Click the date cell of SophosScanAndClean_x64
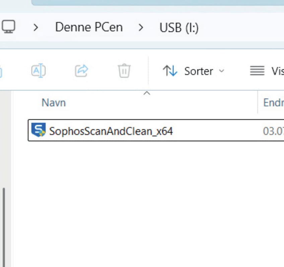This screenshot has width=284, height=267. (273, 131)
